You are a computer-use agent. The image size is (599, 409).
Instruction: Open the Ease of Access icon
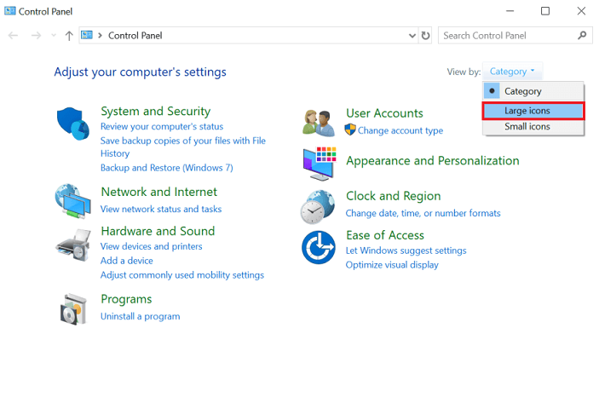click(319, 247)
